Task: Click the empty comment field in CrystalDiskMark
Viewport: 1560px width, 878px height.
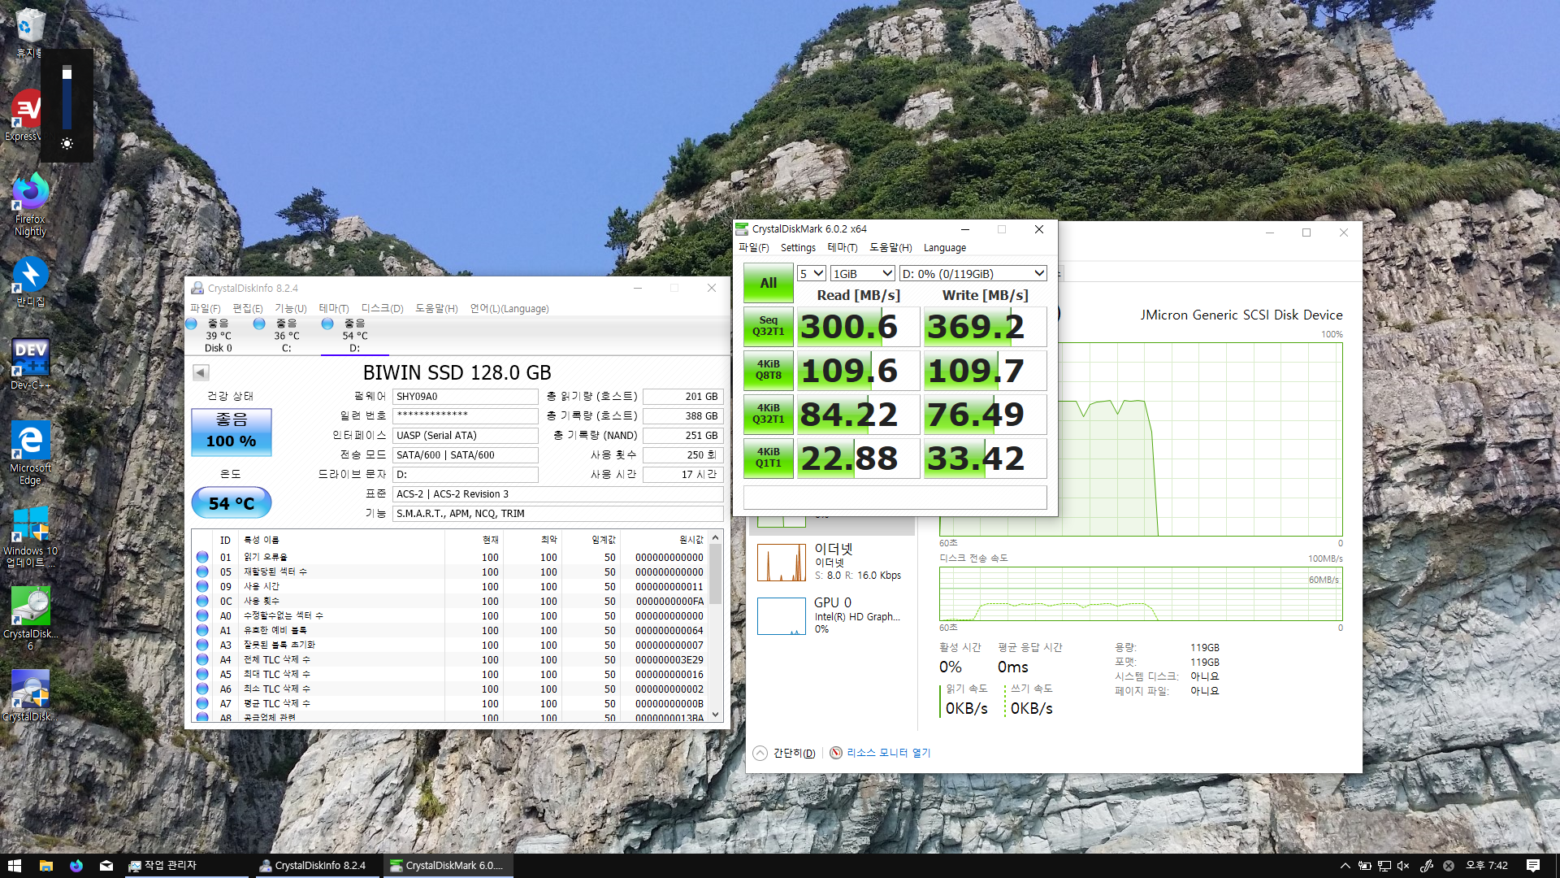Action: [895, 498]
